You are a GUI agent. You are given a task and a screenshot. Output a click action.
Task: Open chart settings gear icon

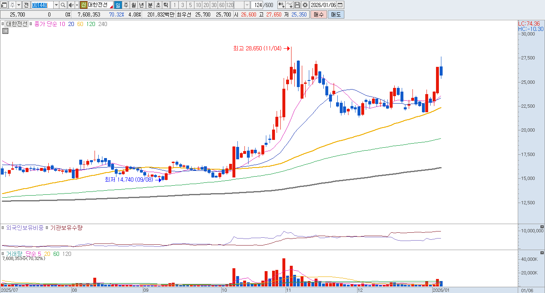305,5
